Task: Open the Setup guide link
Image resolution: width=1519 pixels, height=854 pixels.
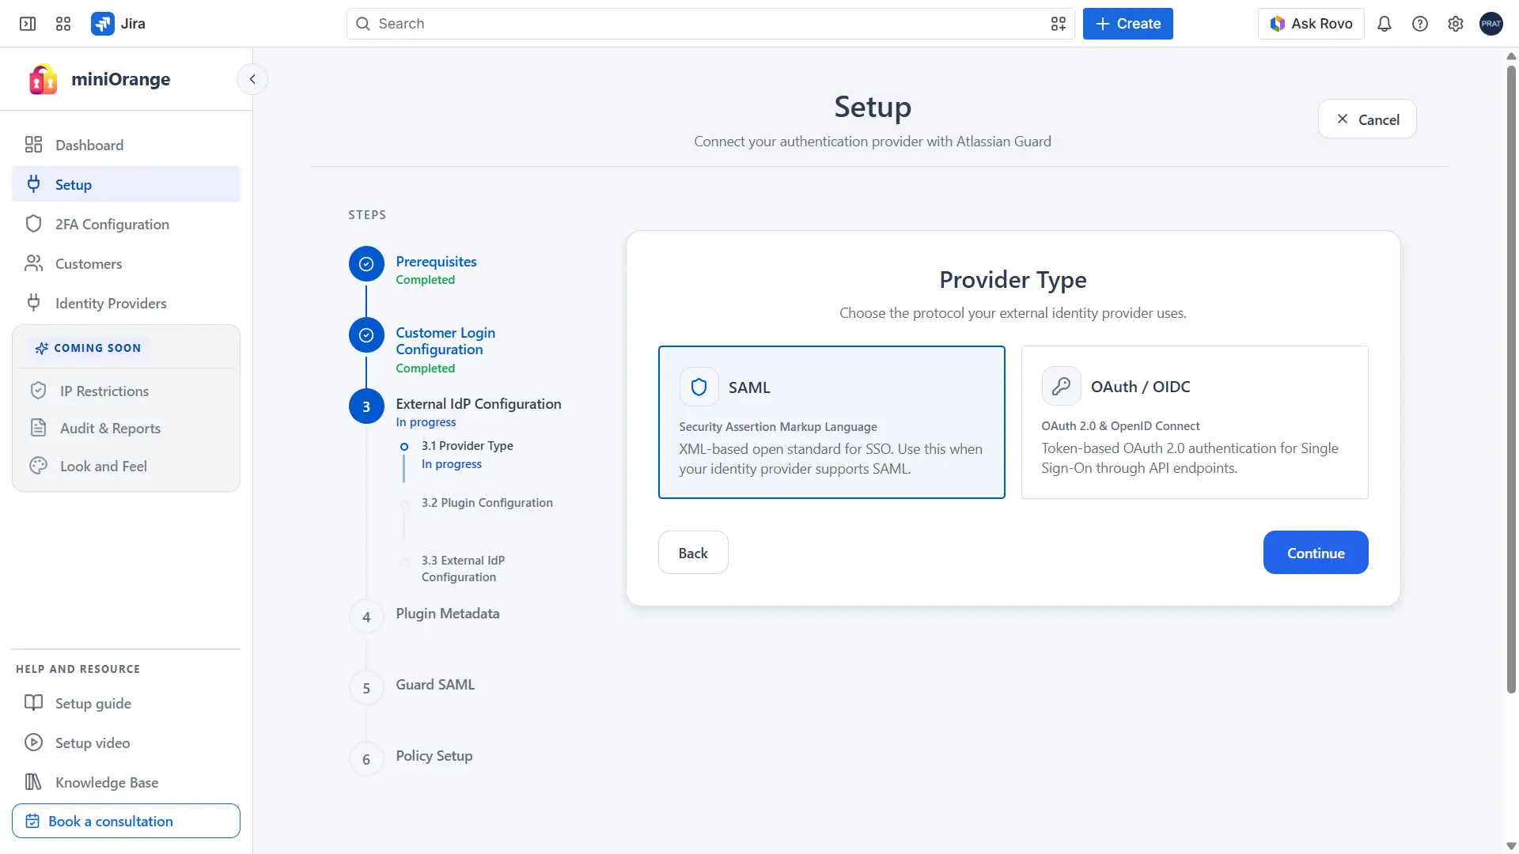Action: tap(126, 703)
